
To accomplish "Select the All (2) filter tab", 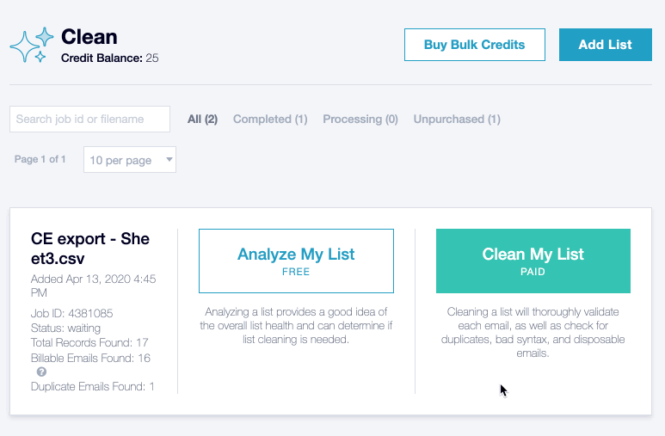I will click(x=202, y=120).
